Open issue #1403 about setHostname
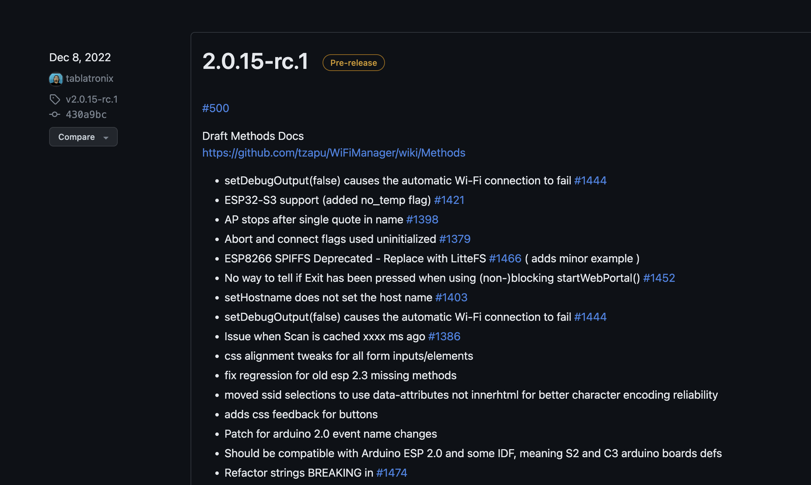This screenshot has height=485, width=811. pyautogui.click(x=451, y=297)
